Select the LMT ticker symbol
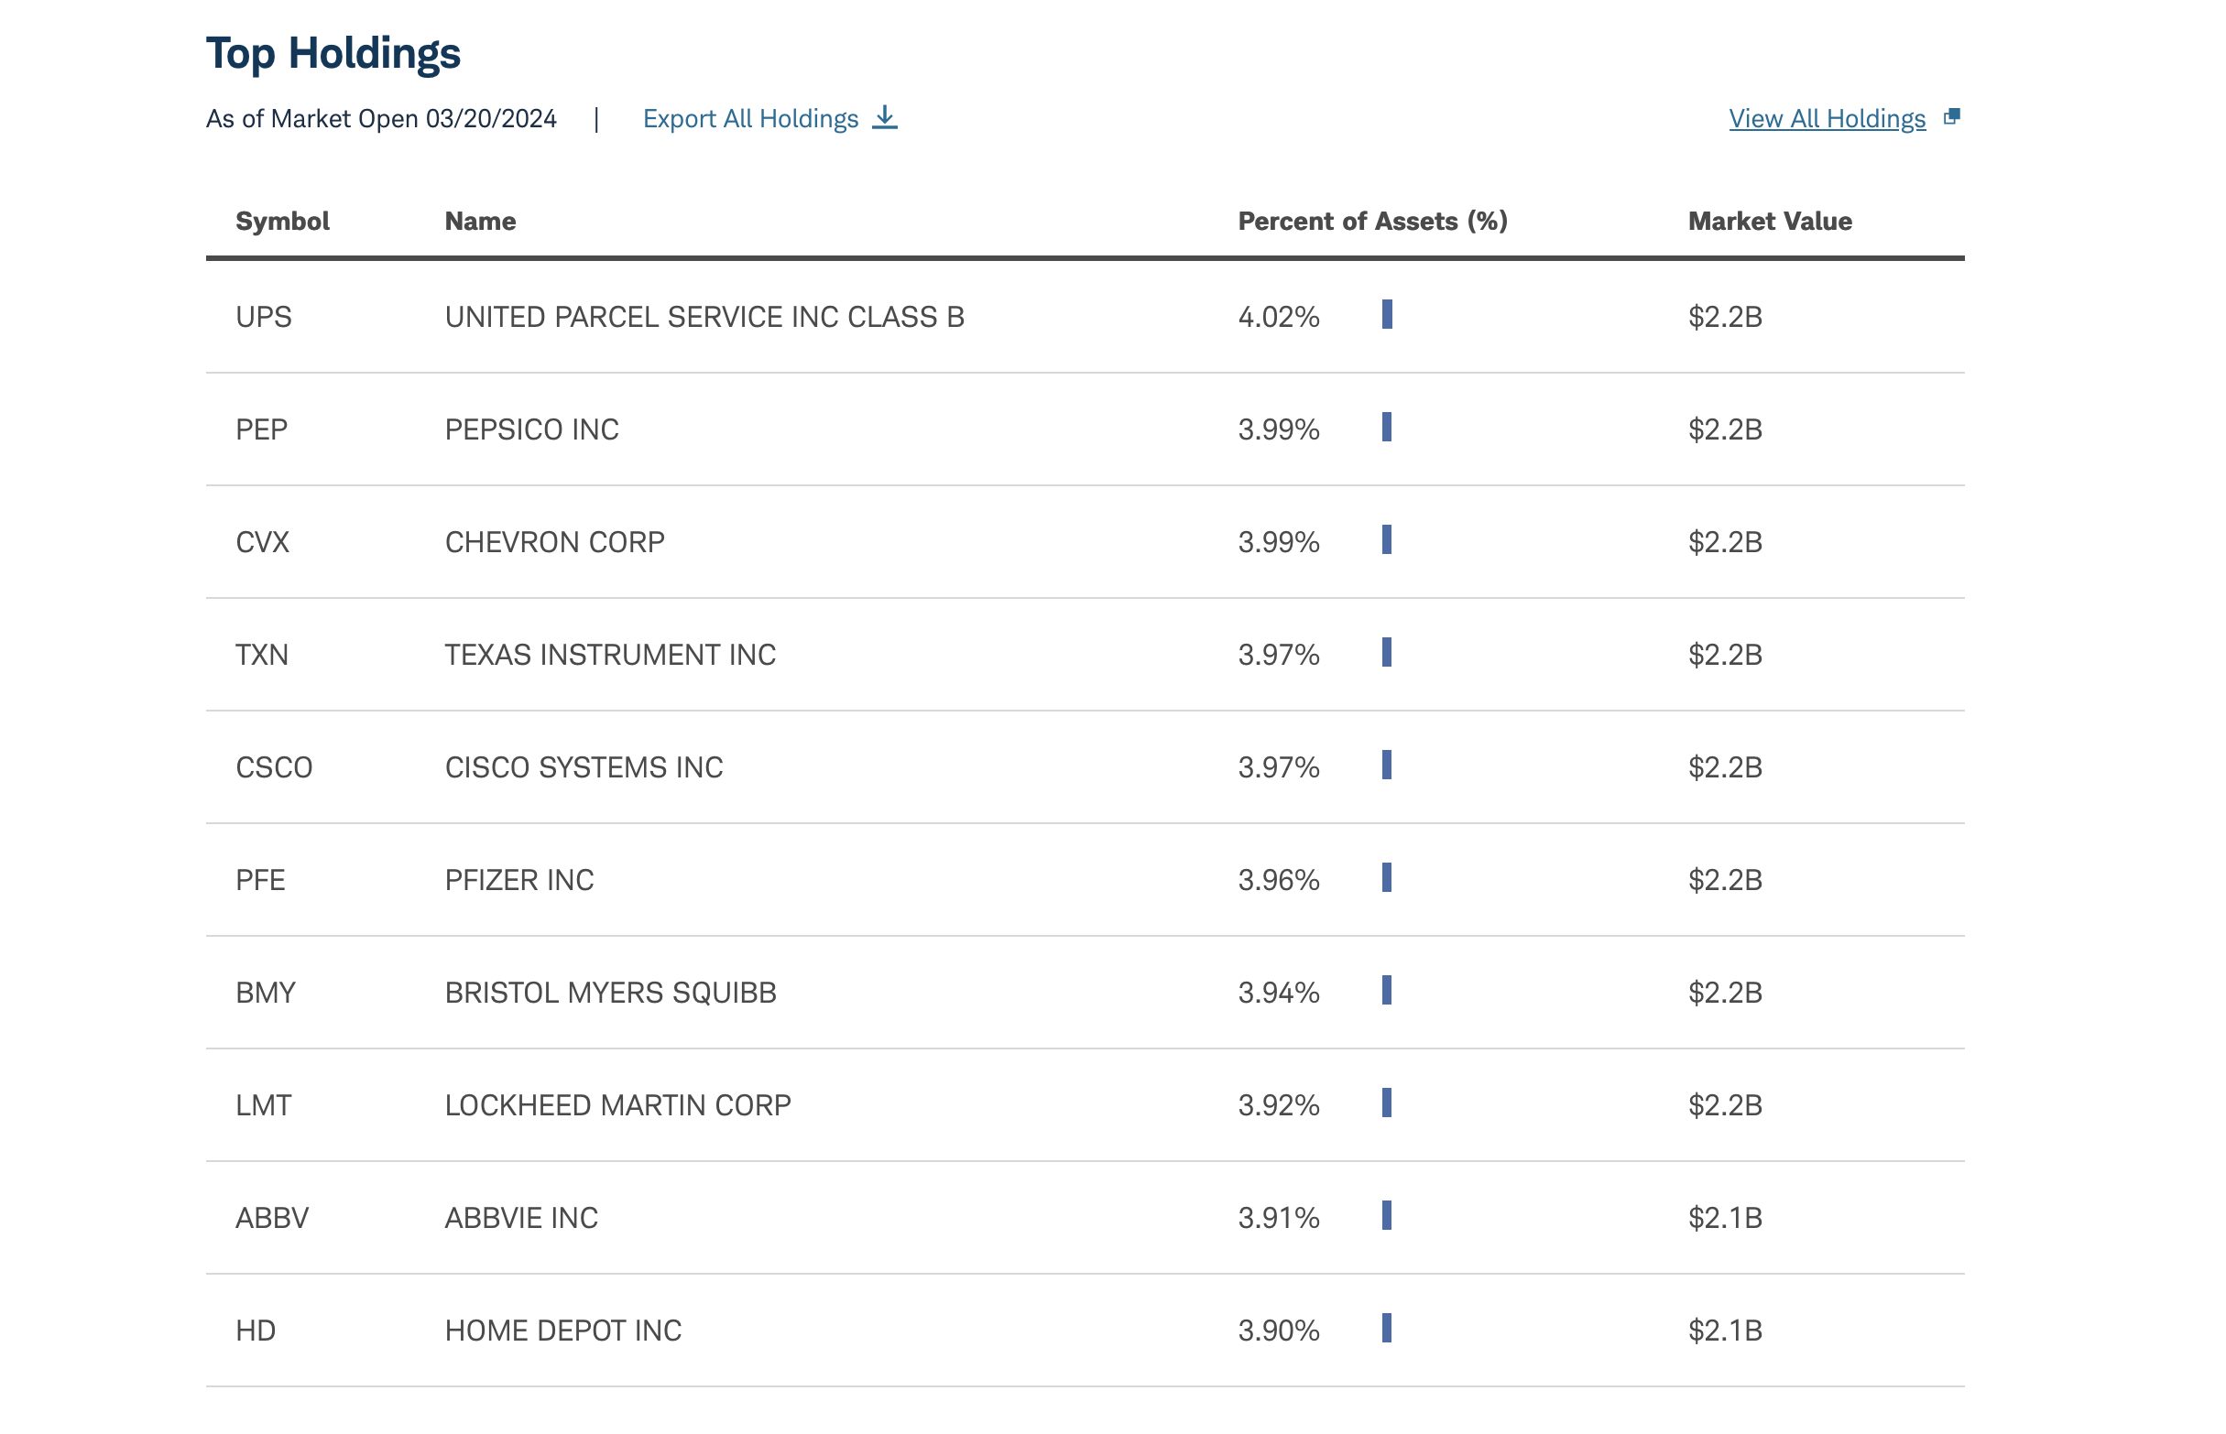 (x=264, y=1105)
